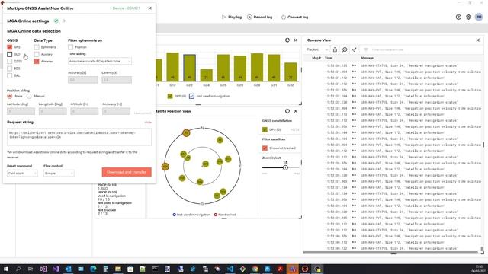The width and height of the screenshot is (488, 274).
Task: Check the Ephemeris data type checkbox
Action: coord(37,47)
